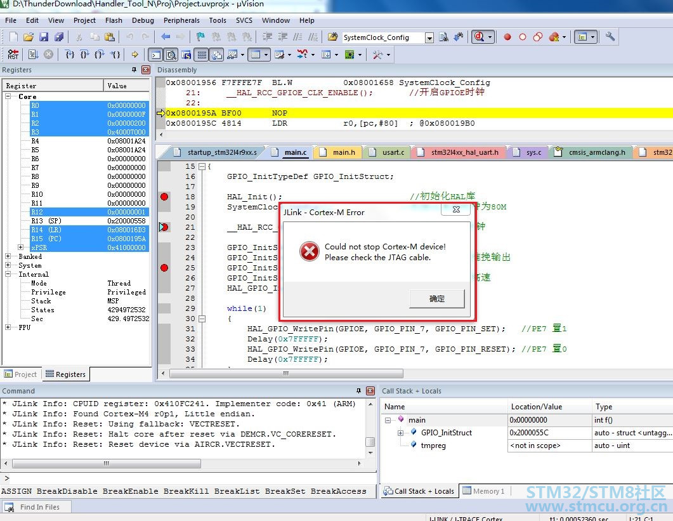Switch to the main.h tab
The image size is (673, 521).
[x=338, y=152]
